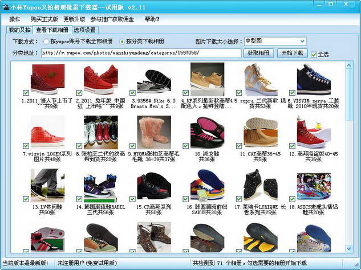The image size is (361, 270).
Task: Click the 获取相册 button
Action: 258,53
